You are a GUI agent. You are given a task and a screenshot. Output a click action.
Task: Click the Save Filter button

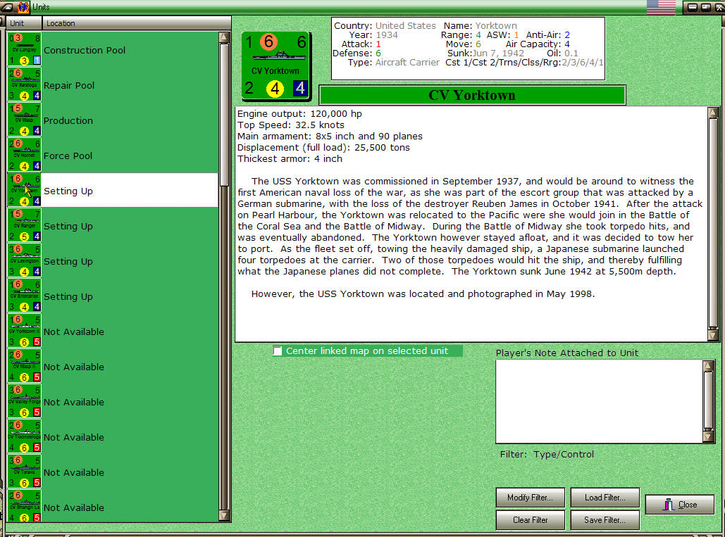605,520
